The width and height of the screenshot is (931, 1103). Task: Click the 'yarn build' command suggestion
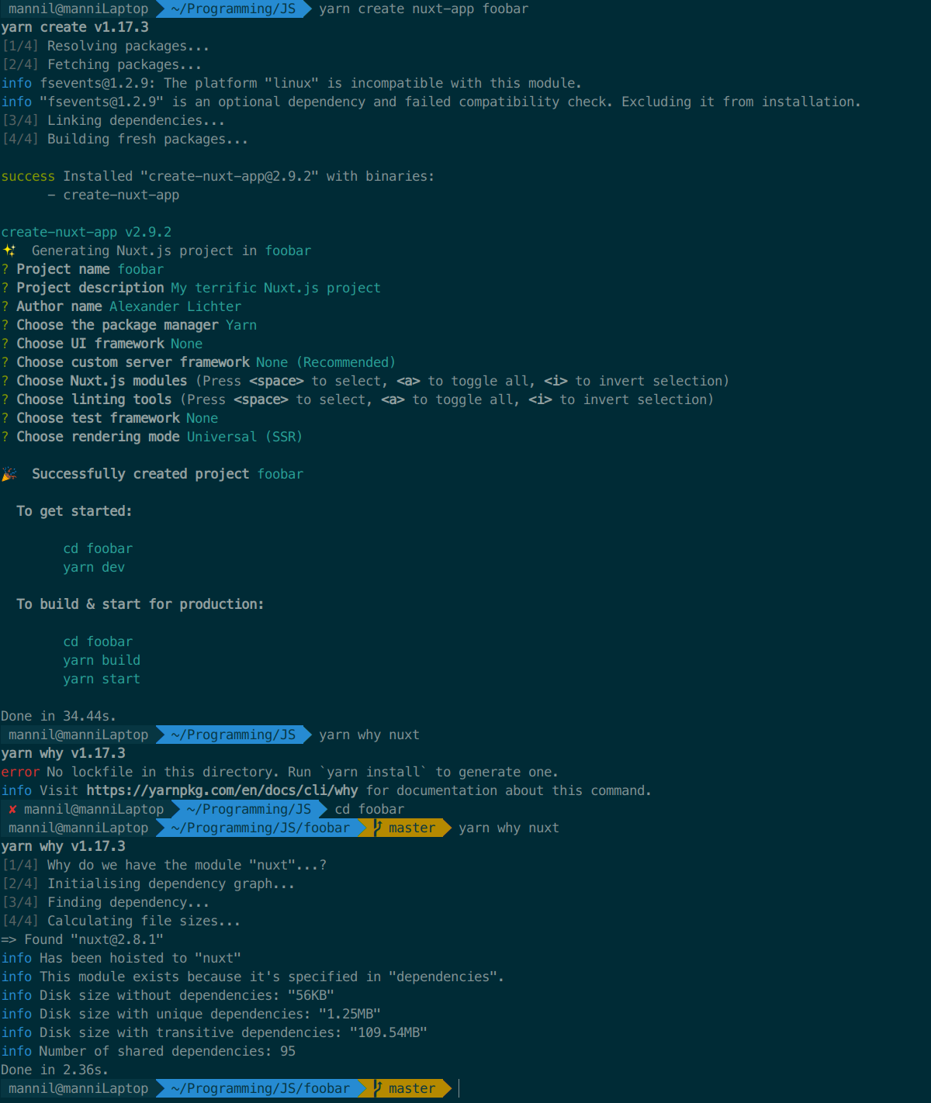click(102, 660)
